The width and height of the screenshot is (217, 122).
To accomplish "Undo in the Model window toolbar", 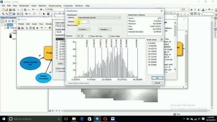I will coord(42,28).
